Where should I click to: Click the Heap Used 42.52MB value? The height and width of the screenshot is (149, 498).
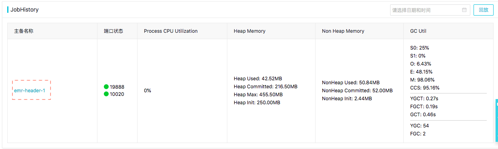point(258,79)
